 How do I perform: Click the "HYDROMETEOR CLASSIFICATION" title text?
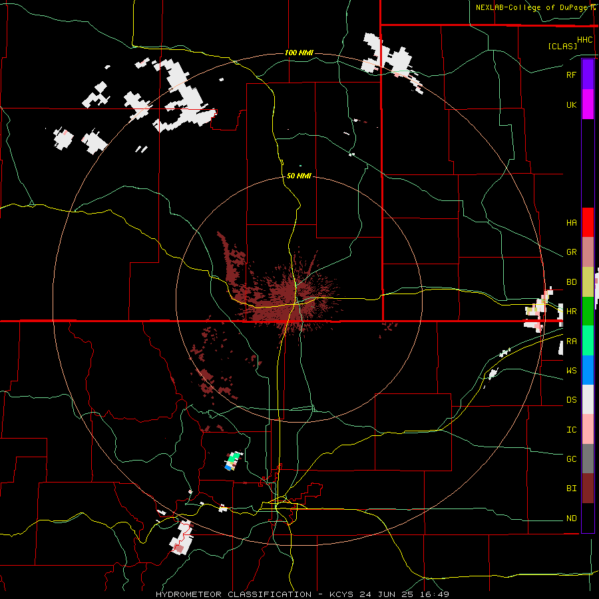(234, 594)
